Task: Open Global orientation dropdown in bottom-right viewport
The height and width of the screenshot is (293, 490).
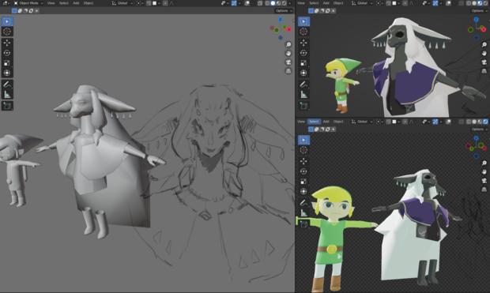Action: [362, 122]
